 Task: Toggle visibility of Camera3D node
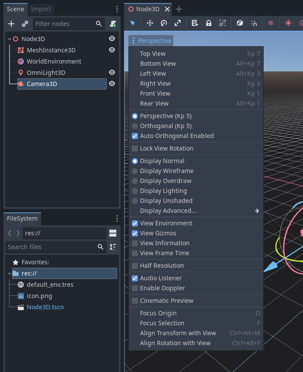[112, 83]
